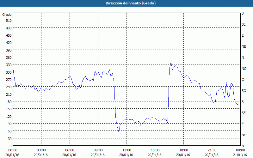Viewport: 253px width, 158px height.
Task: Select the 'SE' compass label level with 480
Action: (x=244, y=24)
